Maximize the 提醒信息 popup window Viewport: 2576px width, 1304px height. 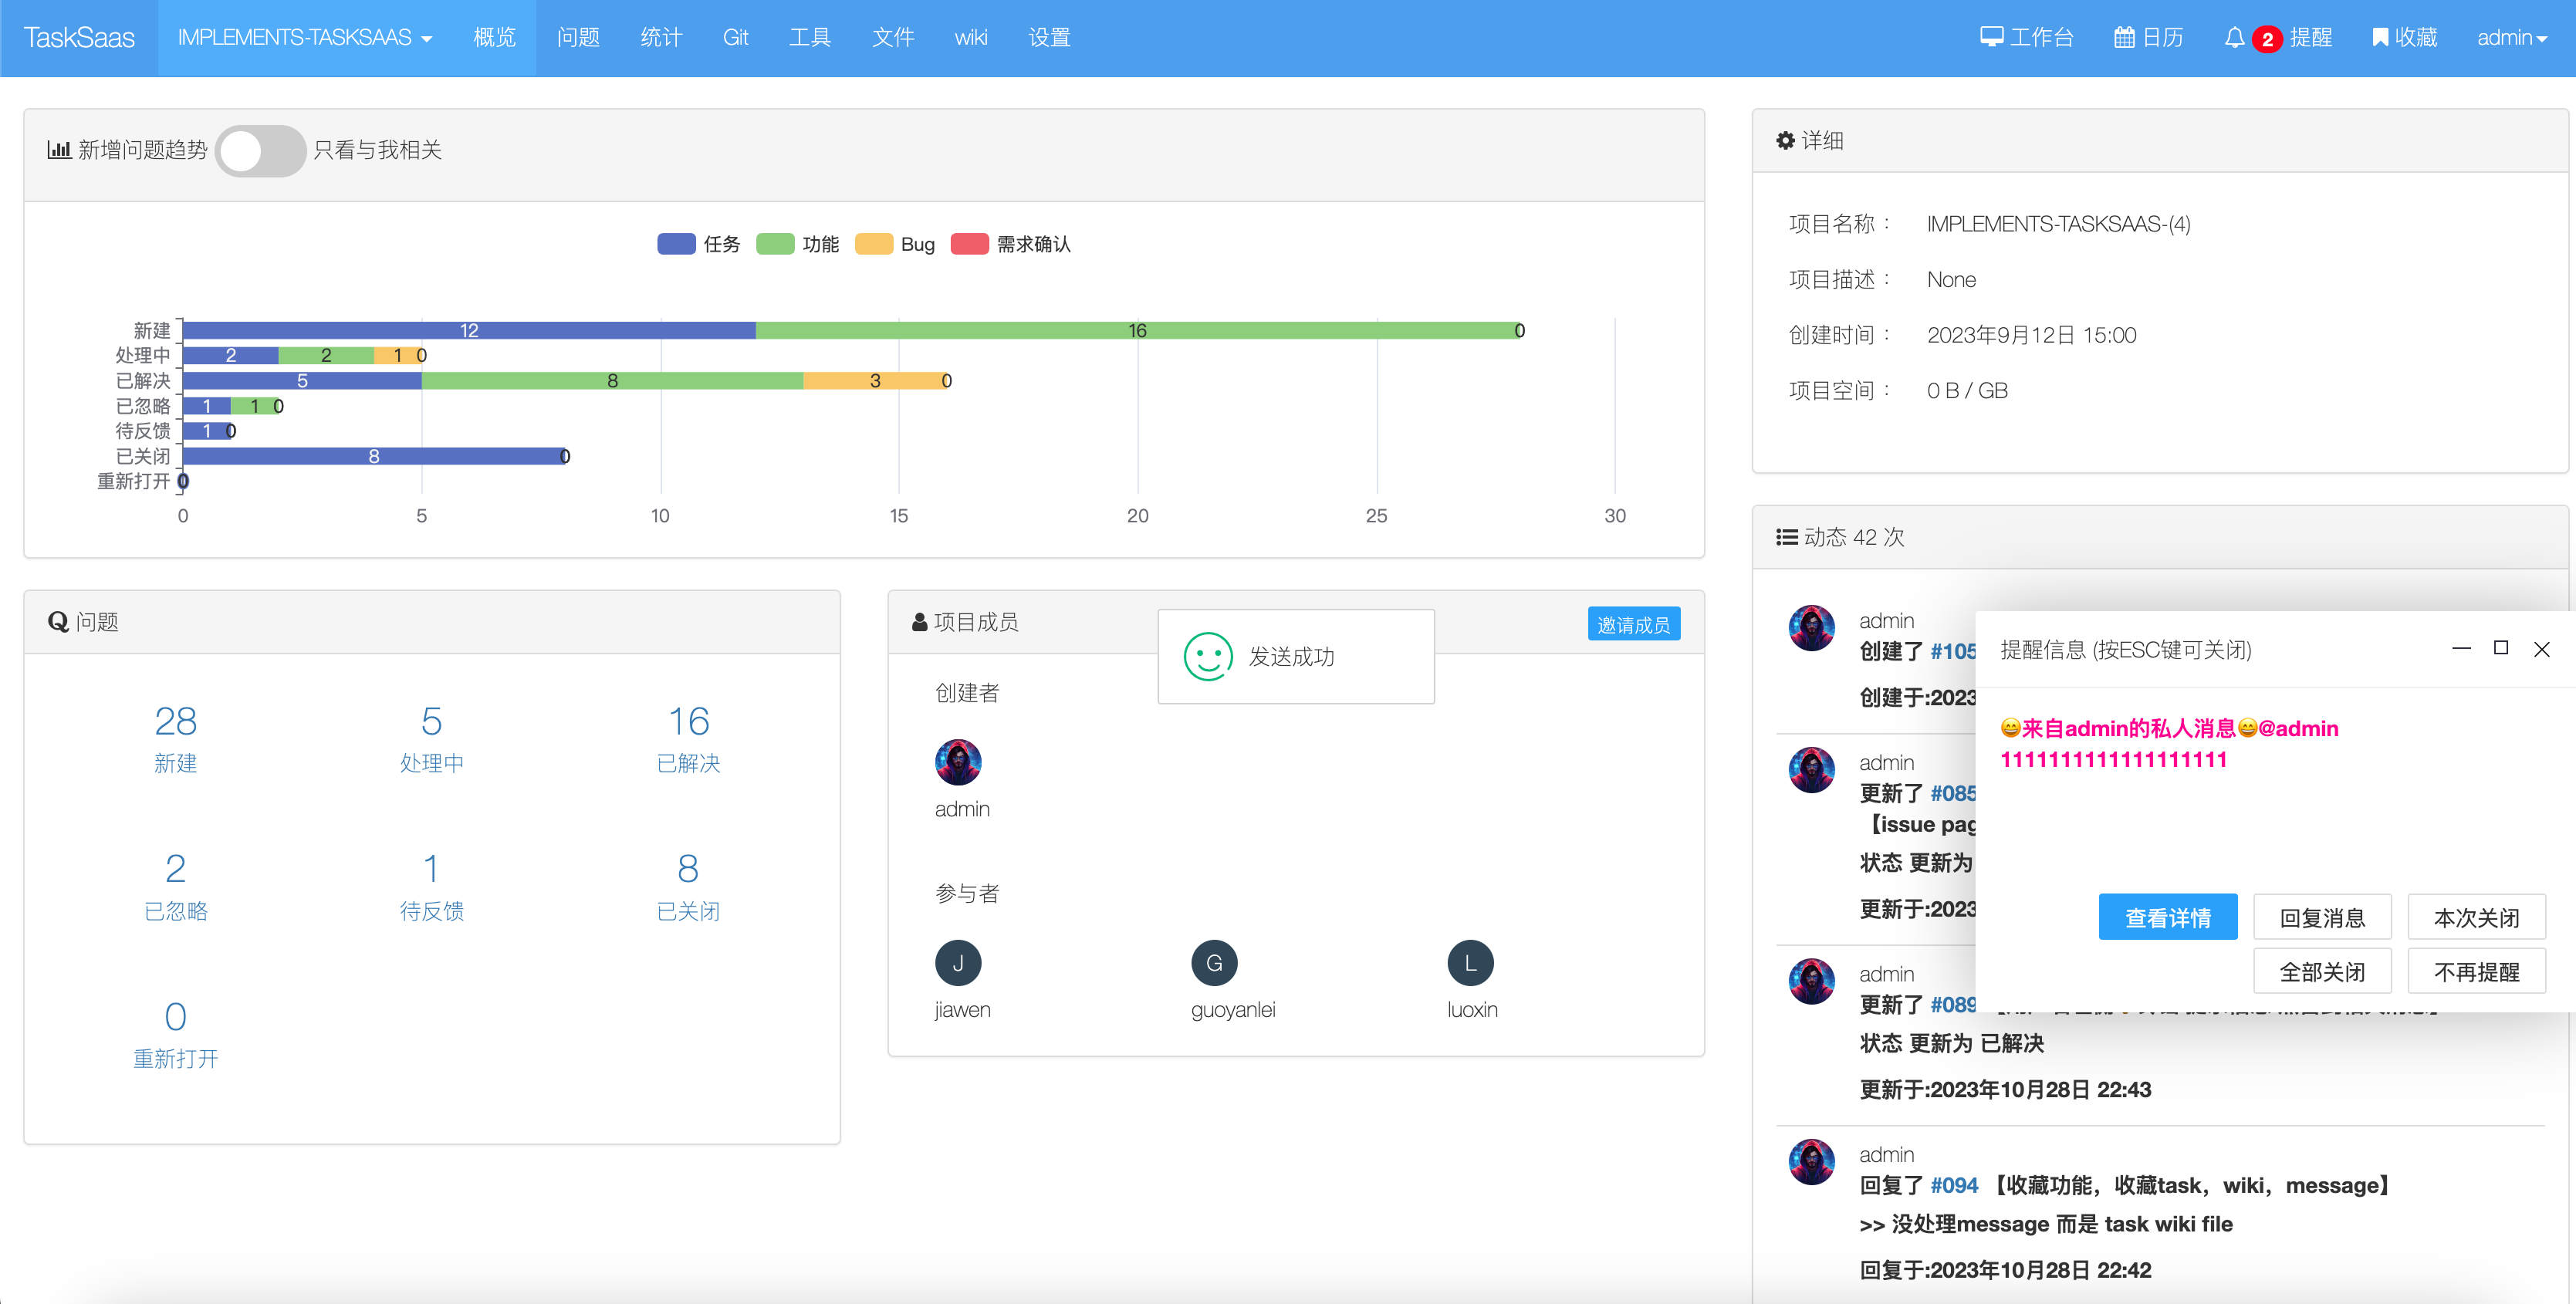tap(2500, 648)
